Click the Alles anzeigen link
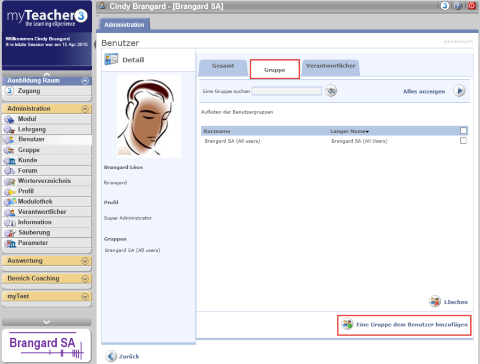 click(424, 92)
